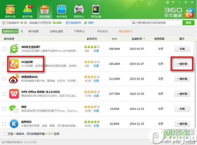The height and width of the screenshot is (145, 197).
Task: Tick the checkbox for 酷狗音乐
Action: coord(4,124)
